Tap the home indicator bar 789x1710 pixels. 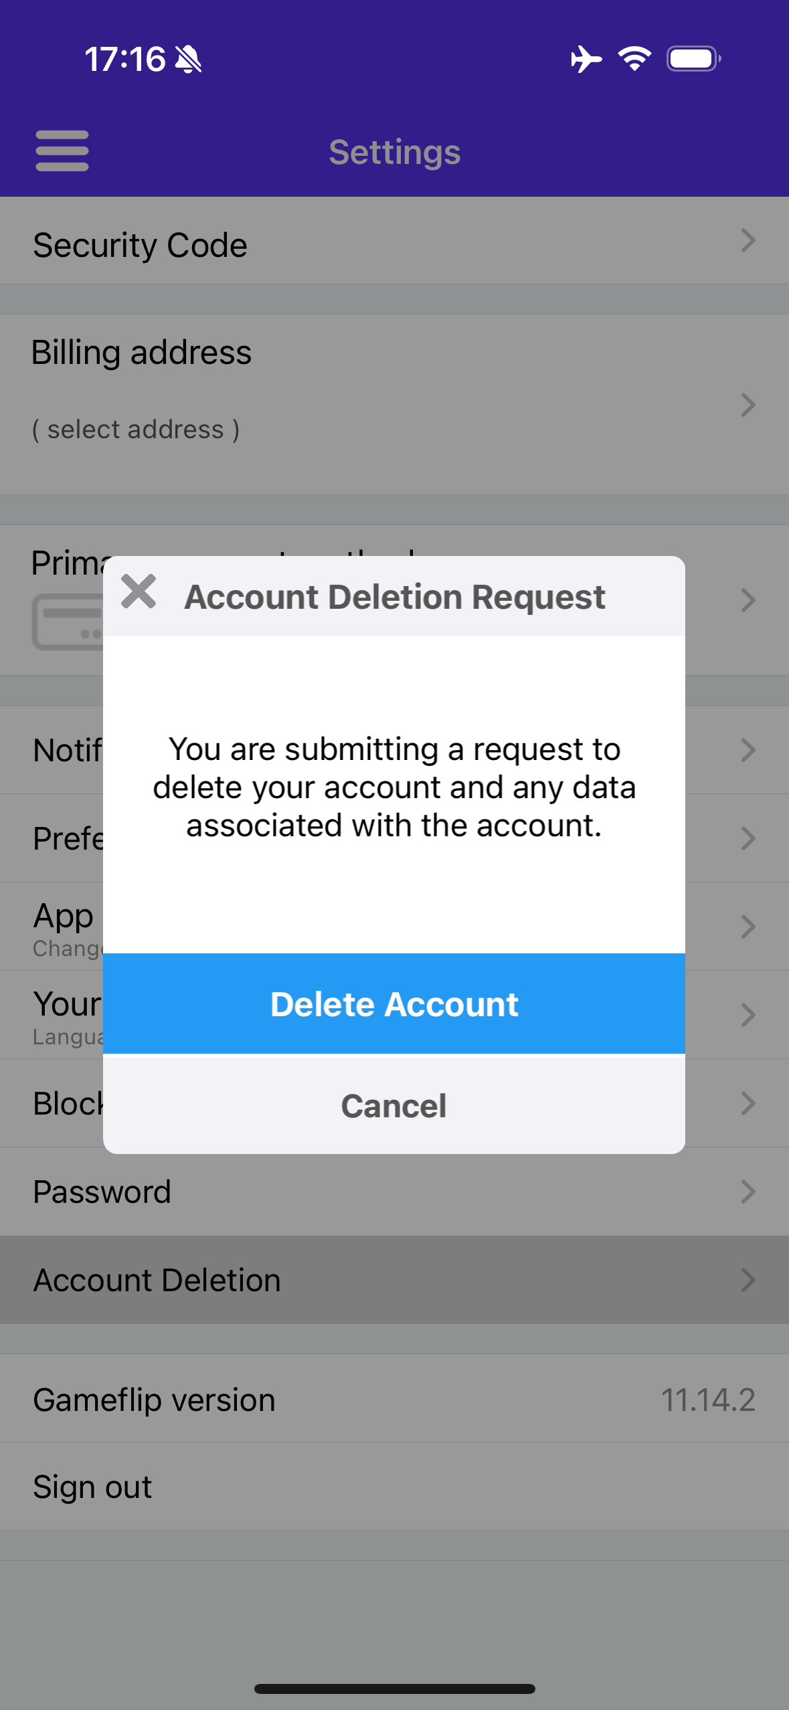click(x=394, y=1689)
